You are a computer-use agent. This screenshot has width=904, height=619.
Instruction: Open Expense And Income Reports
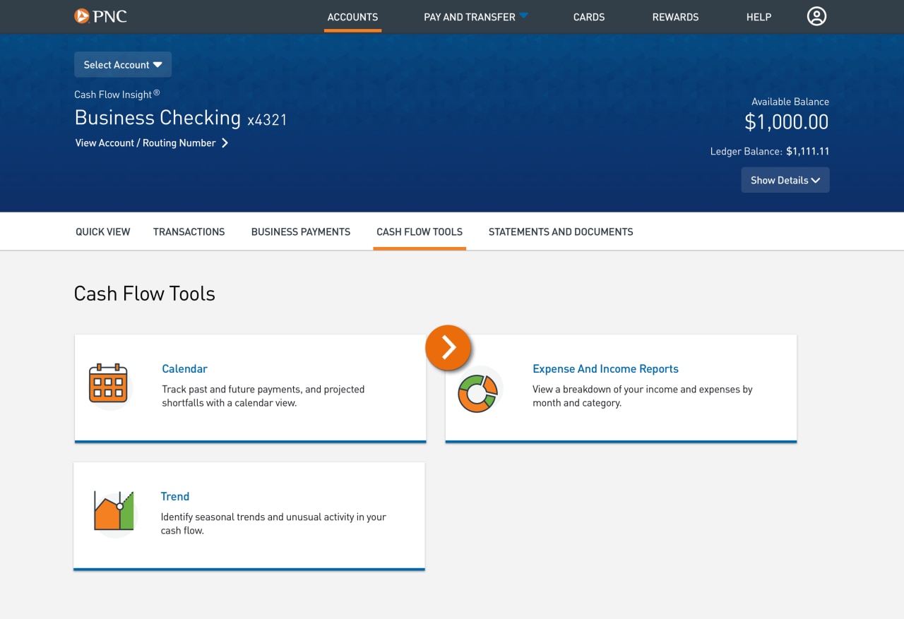point(605,368)
